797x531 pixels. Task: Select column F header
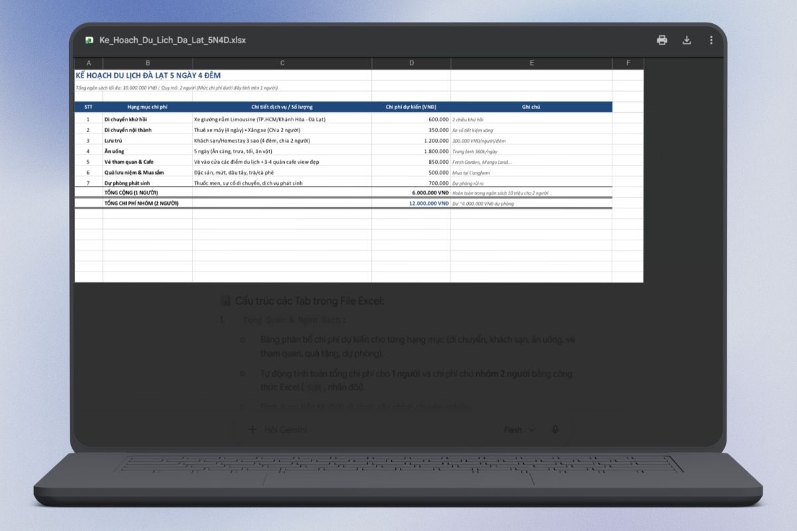point(628,63)
